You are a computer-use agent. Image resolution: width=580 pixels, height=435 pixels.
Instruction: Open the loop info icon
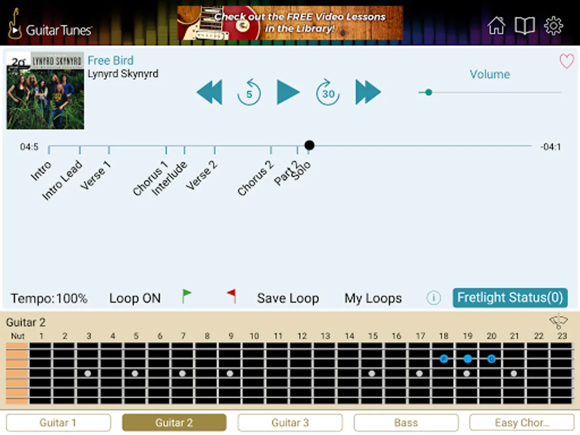point(434,298)
